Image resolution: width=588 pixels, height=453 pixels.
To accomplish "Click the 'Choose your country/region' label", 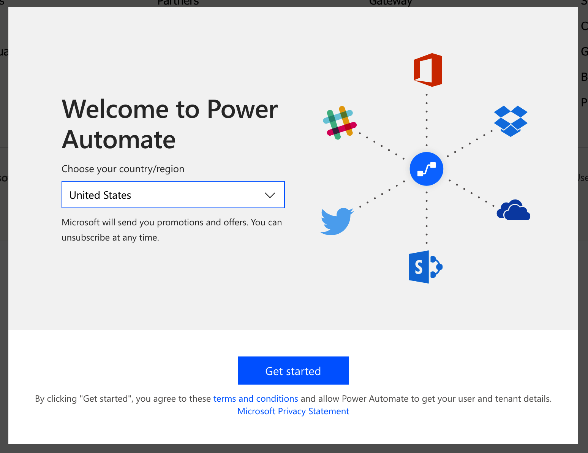I will [x=123, y=169].
